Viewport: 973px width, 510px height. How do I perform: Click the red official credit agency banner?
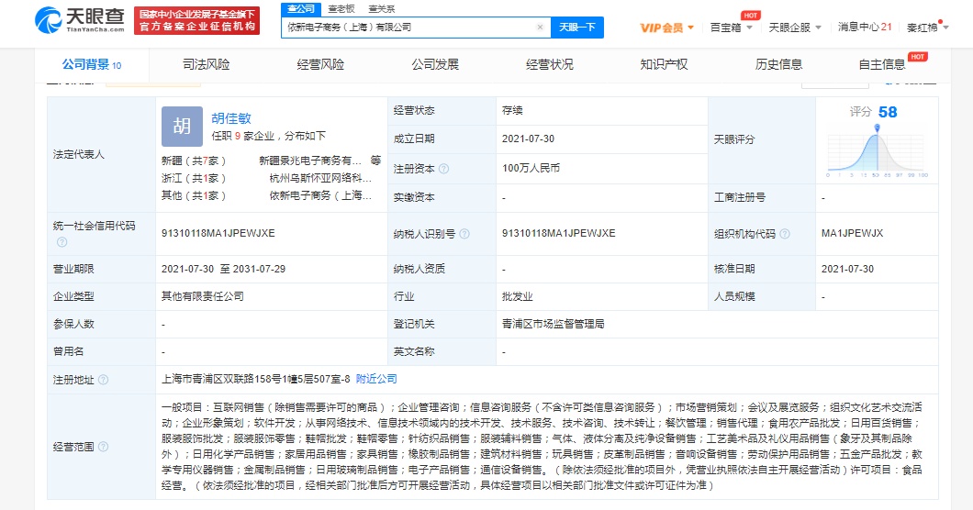click(197, 20)
